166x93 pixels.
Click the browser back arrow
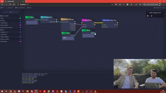[x=2, y=4]
